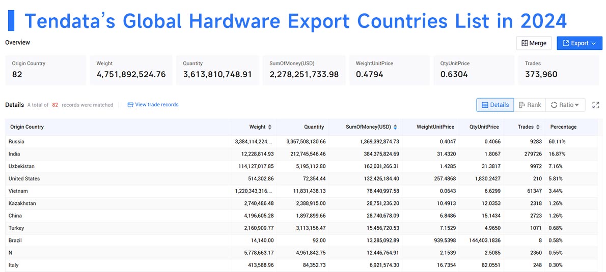
Task: Click the WeightUnitPrice 0.4794 summary card
Action: tap(390, 70)
